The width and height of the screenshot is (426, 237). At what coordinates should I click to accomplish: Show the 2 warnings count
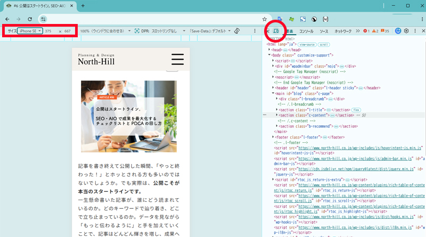(375, 31)
